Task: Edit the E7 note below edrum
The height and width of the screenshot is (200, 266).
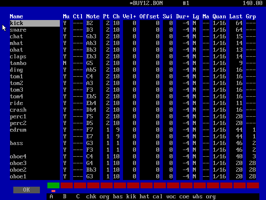Action: click(93, 136)
